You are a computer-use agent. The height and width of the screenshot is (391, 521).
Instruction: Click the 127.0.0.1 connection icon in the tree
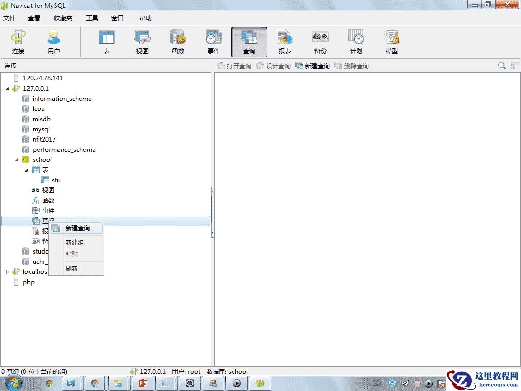click(16, 89)
